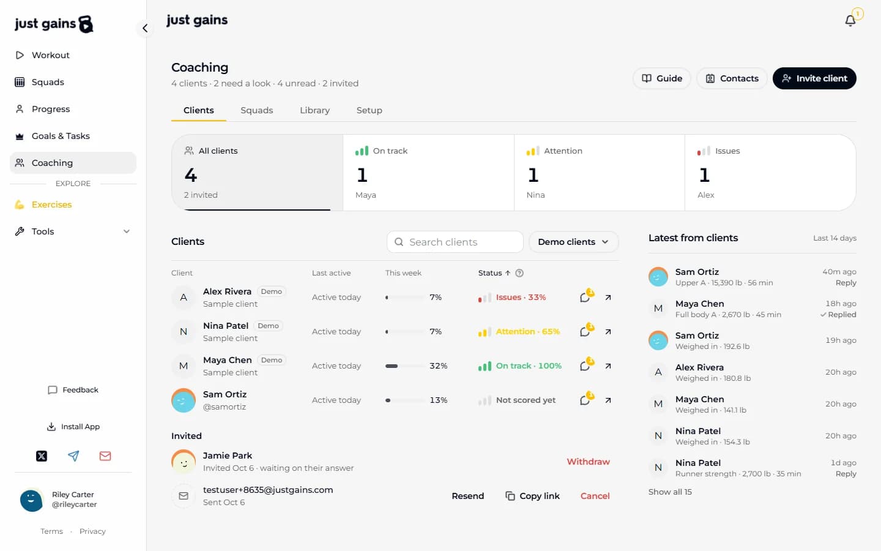
Task: Cancel the testuser email invite
Action: tap(595, 496)
